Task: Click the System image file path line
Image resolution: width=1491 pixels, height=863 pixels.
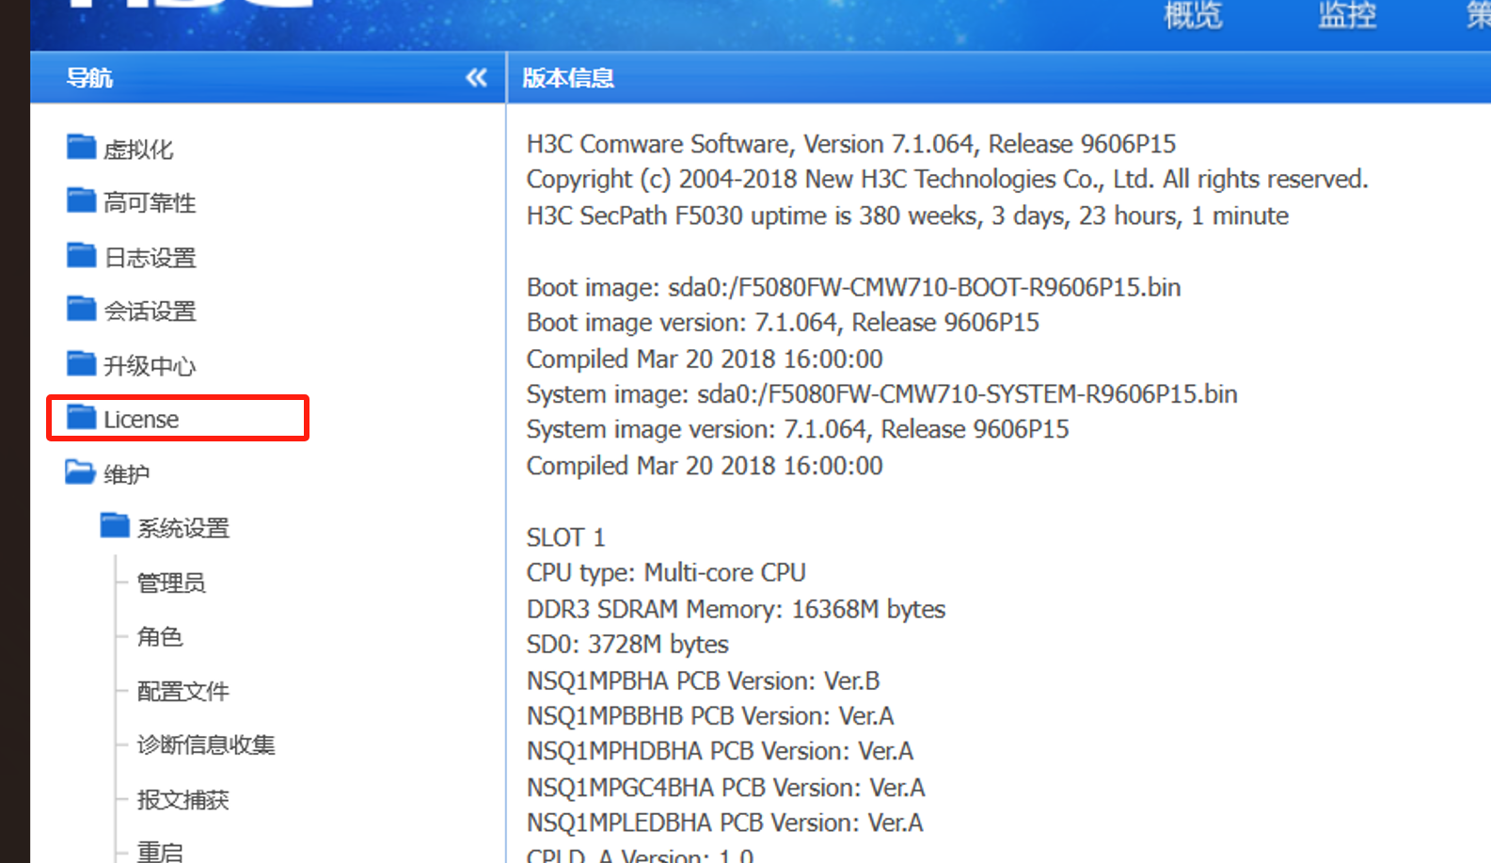Action: (882, 393)
